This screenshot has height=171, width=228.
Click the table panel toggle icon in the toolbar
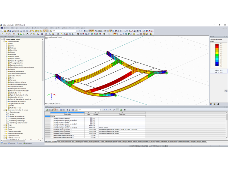(x=47, y=31)
